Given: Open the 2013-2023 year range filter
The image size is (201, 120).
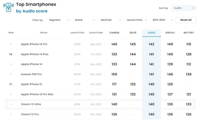Looking at the screenshot, I should pyautogui.click(x=162, y=20).
